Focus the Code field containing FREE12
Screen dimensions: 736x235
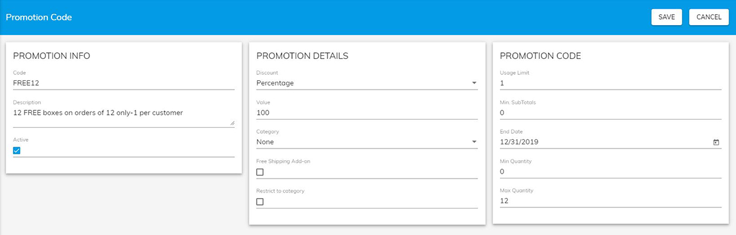click(x=124, y=83)
